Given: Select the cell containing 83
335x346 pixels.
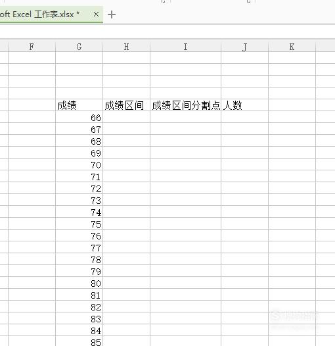Looking at the screenshot, I should [79, 318].
